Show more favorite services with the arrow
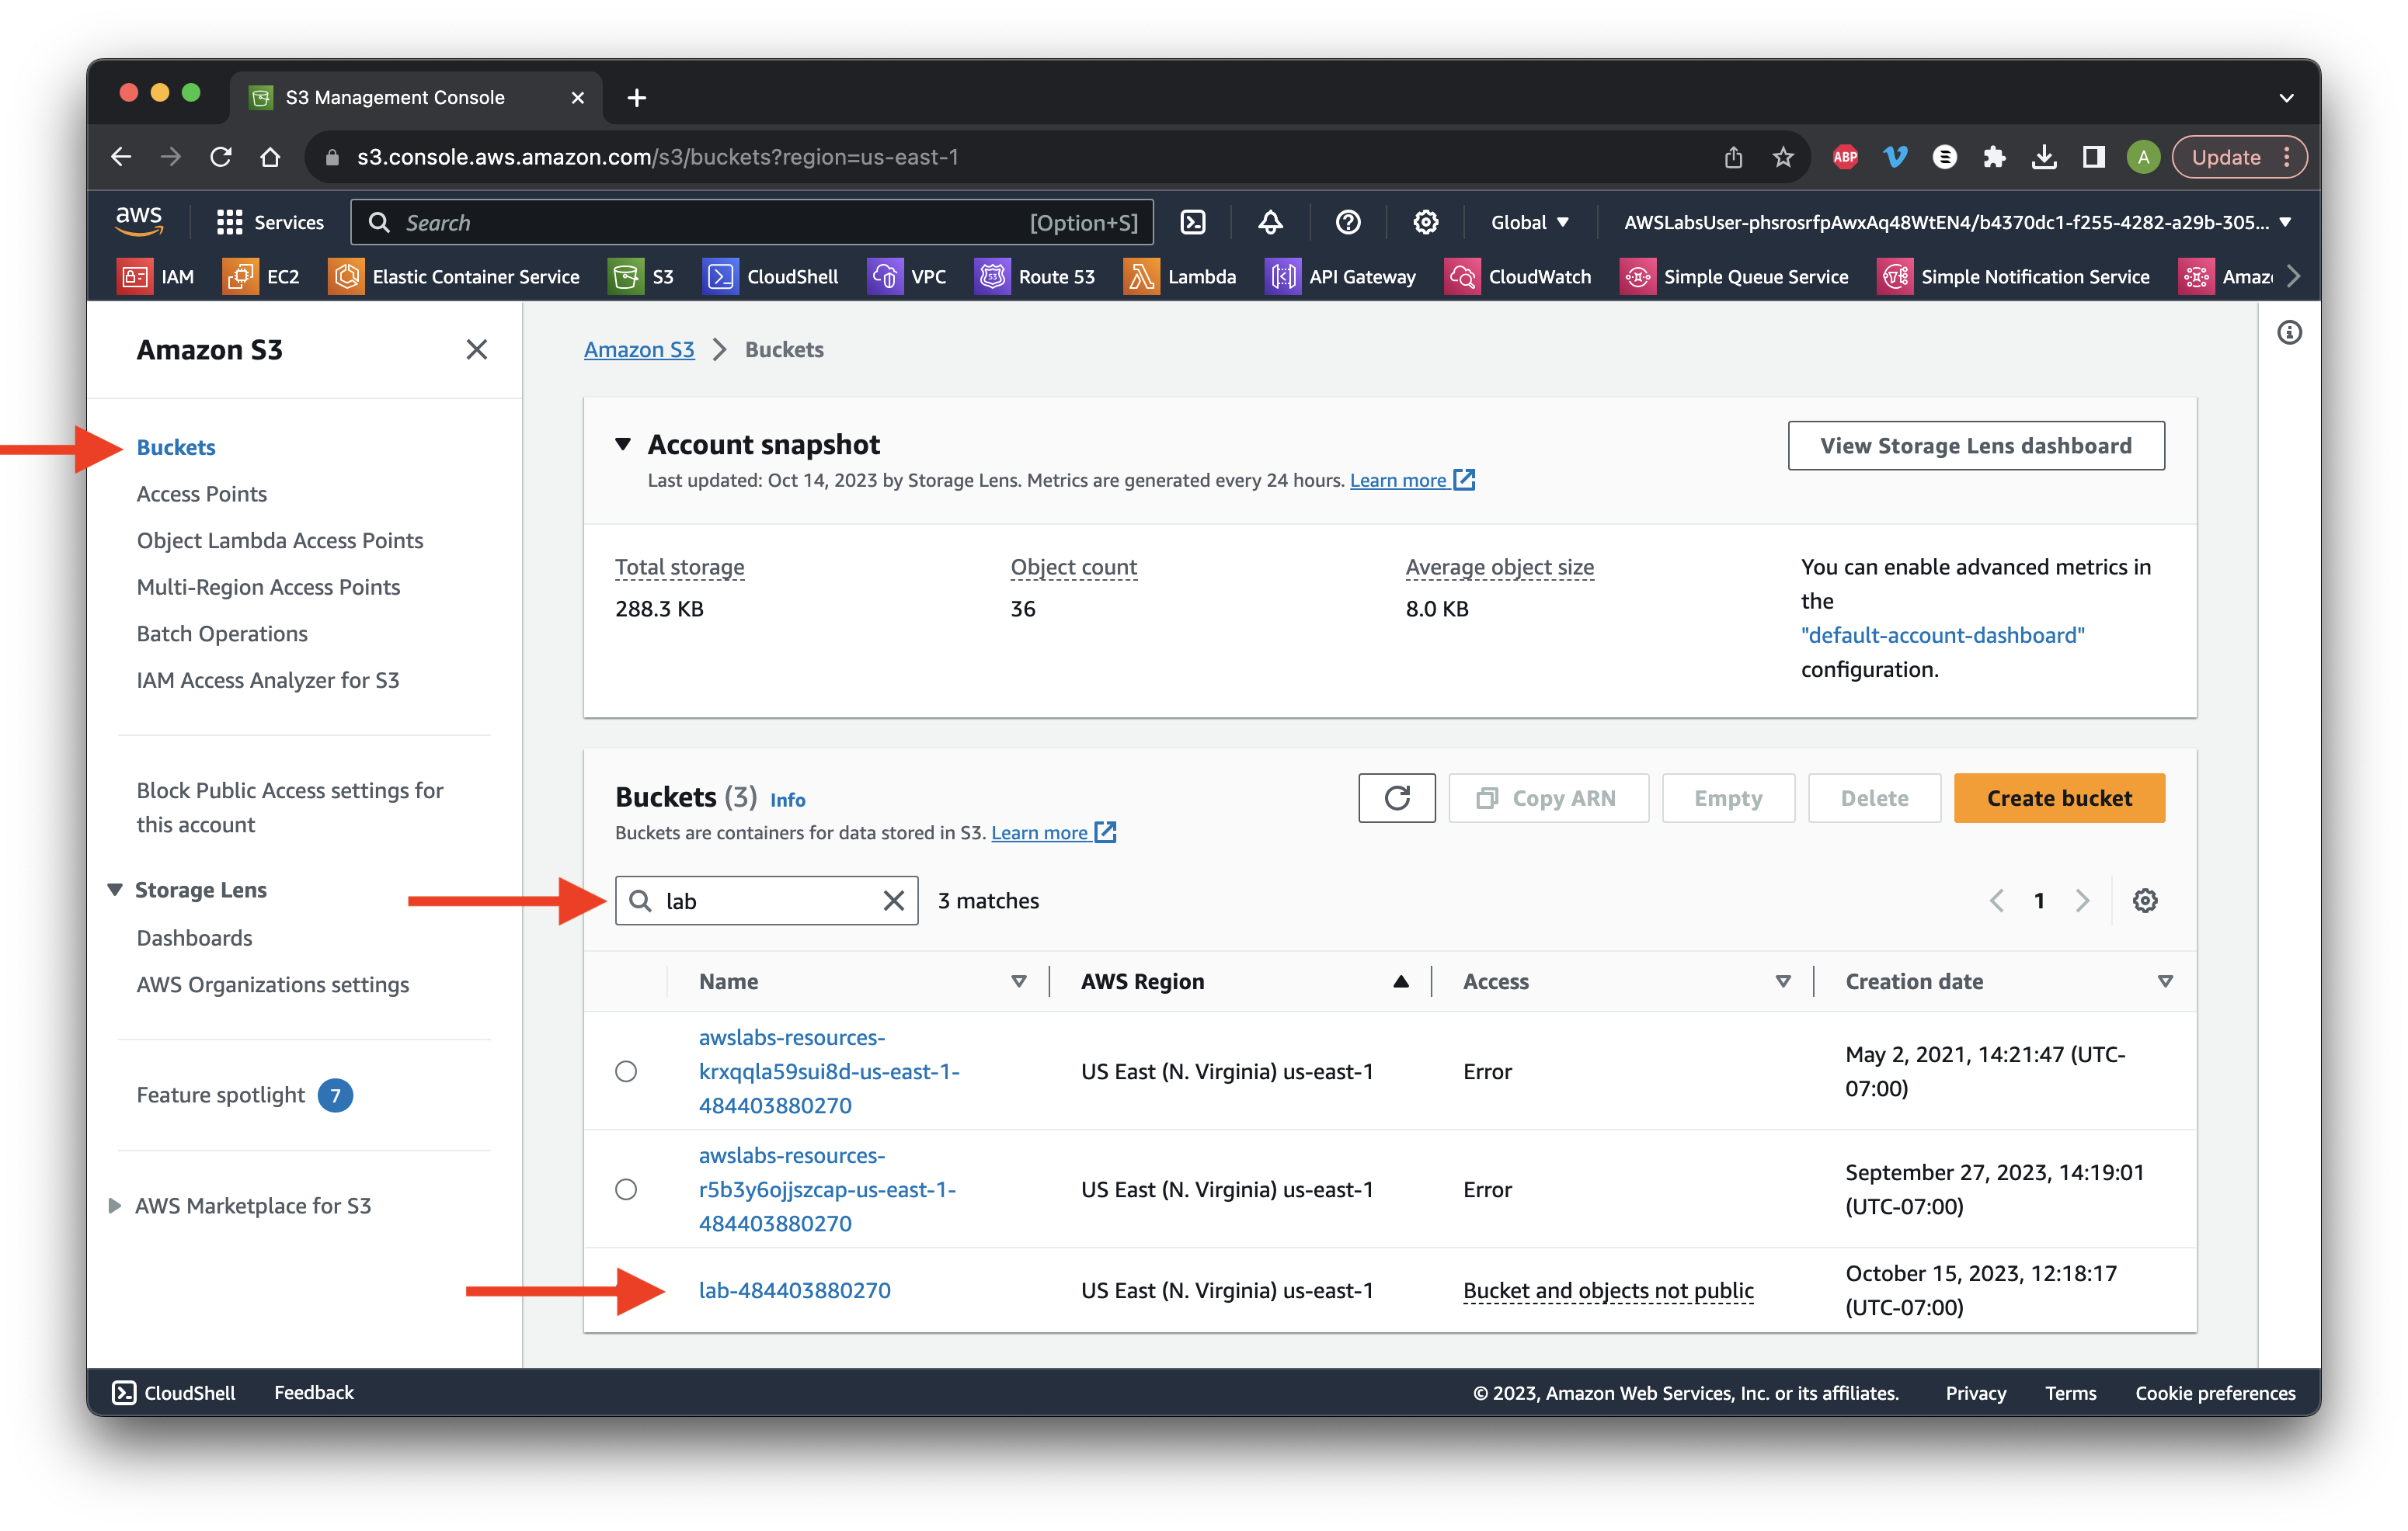The image size is (2408, 1531). (x=2293, y=277)
